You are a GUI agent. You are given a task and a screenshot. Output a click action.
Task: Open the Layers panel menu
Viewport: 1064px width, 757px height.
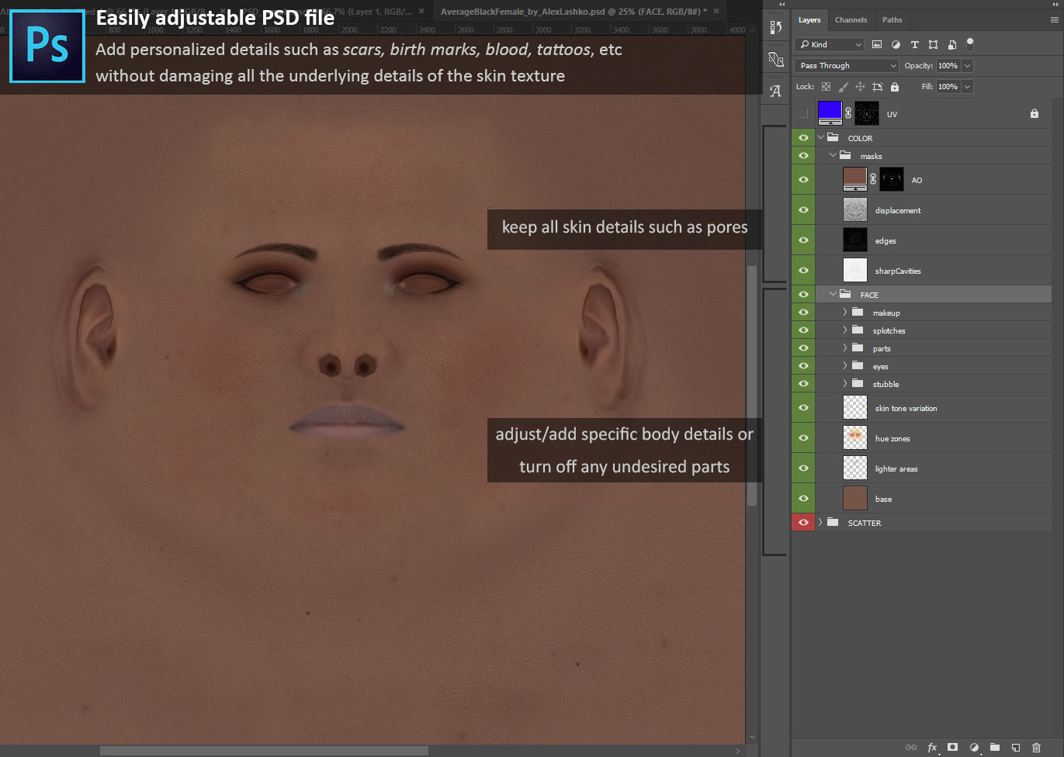click(1054, 19)
